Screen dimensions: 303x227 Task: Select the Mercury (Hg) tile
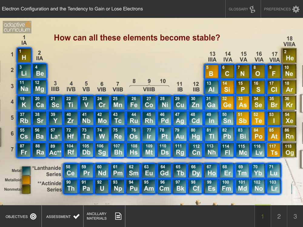tap(196, 134)
